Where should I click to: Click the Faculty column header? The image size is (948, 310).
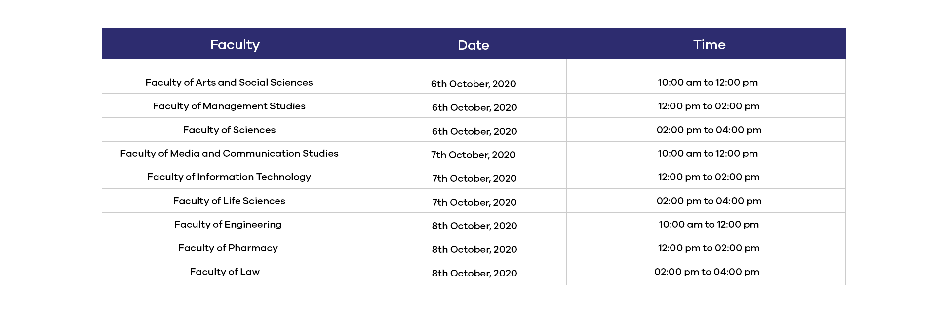coord(235,45)
